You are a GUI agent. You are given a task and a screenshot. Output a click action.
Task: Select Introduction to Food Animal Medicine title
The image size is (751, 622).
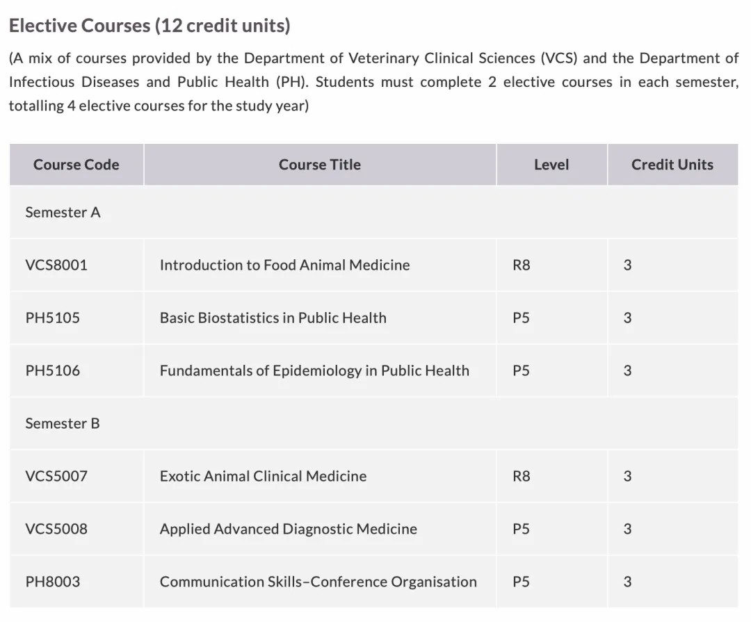point(285,265)
